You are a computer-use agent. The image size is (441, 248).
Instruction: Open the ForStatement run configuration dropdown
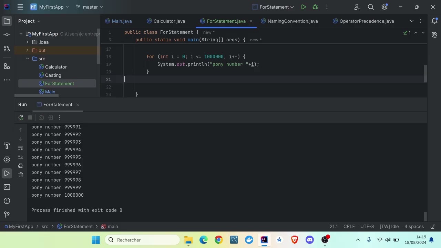tap(273, 7)
